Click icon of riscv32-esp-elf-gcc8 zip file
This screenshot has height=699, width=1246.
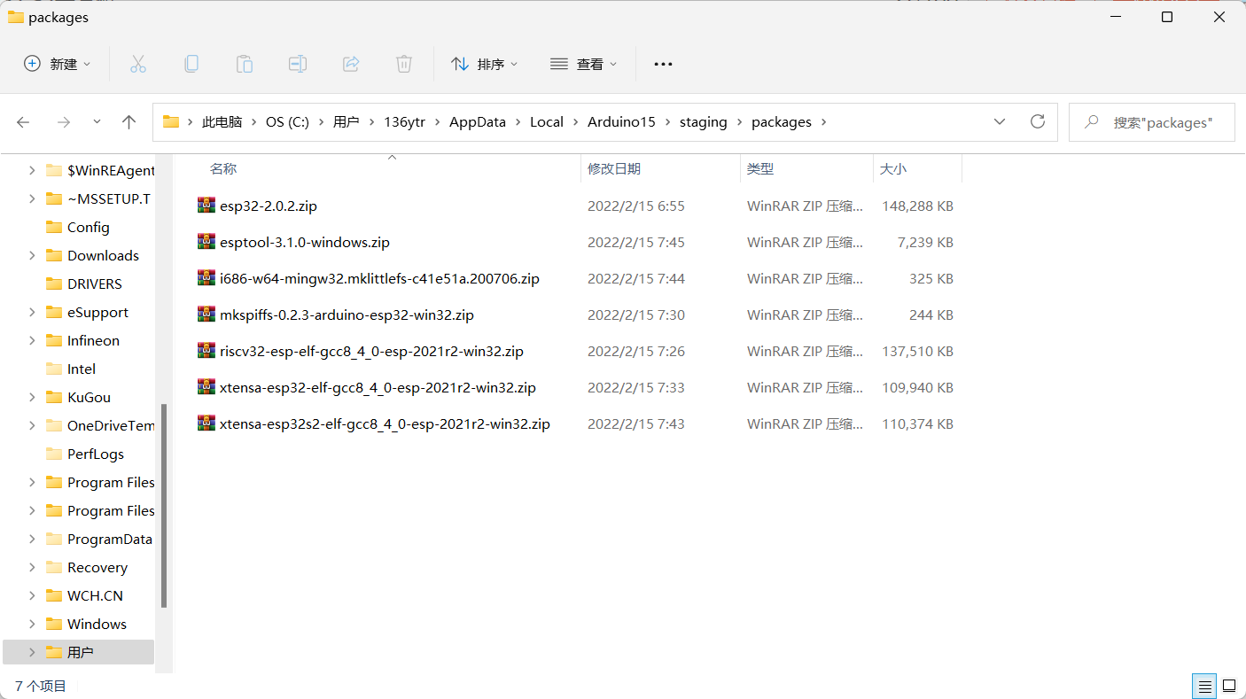point(206,351)
